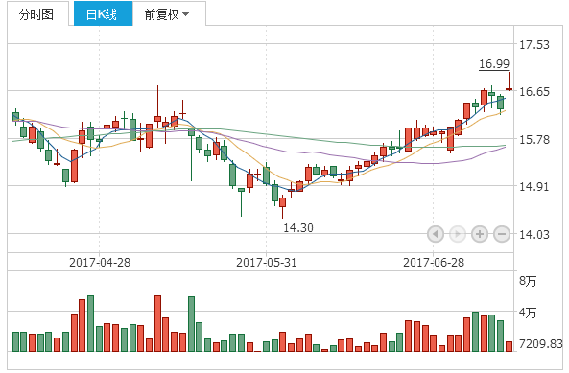Open the 前复权 dropdown
Image resolution: width=569 pixels, height=373 pixels.
coord(169,13)
